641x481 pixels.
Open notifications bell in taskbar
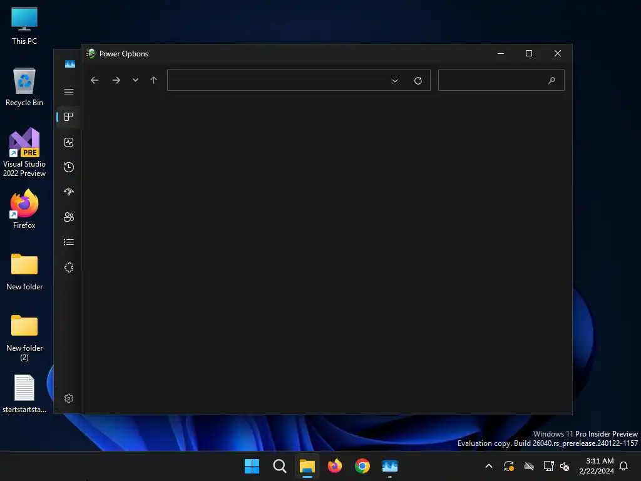[624, 466]
